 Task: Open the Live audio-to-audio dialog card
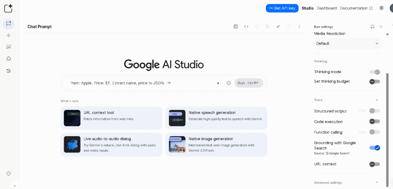click(111, 145)
